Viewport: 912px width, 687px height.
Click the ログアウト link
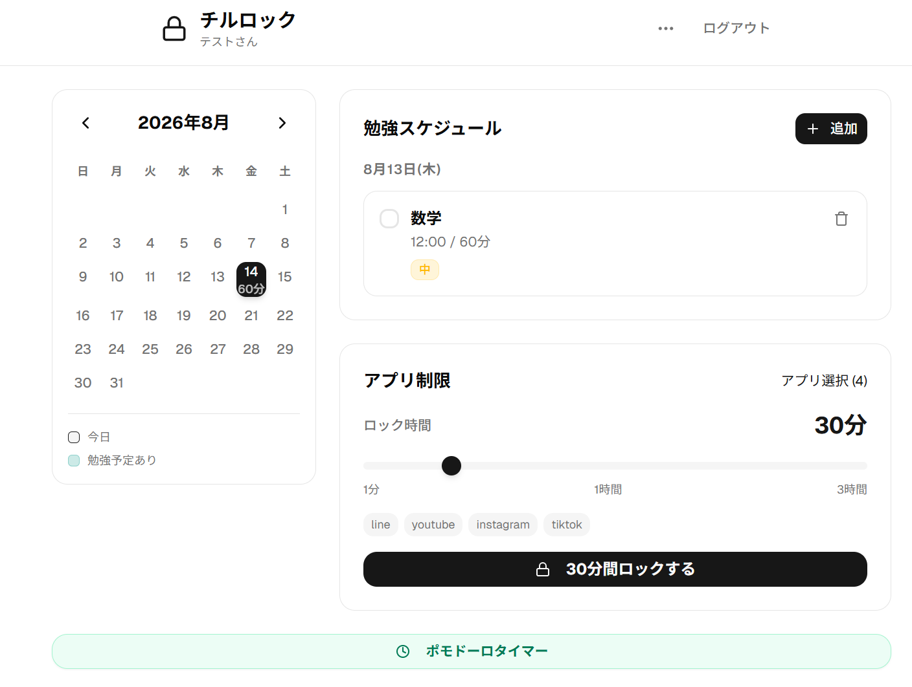click(x=736, y=28)
